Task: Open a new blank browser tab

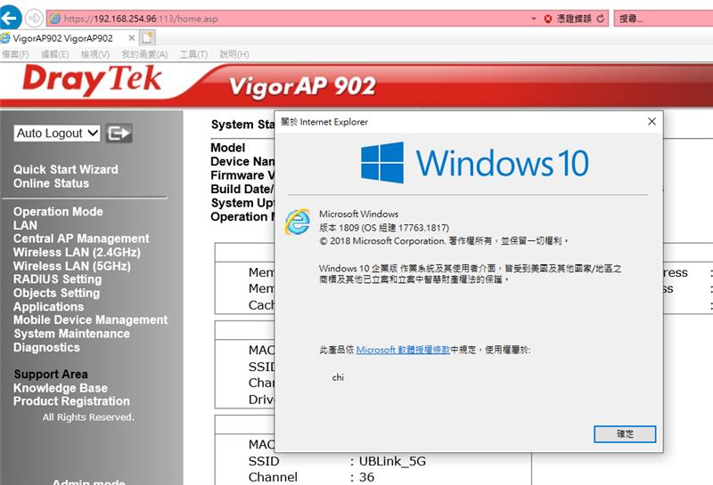Action: click(147, 37)
